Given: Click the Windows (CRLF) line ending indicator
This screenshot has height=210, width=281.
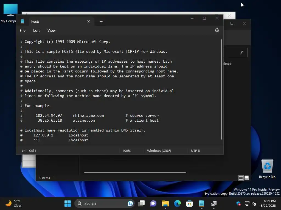Looking at the screenshot, I should click(x=159, y=151).
